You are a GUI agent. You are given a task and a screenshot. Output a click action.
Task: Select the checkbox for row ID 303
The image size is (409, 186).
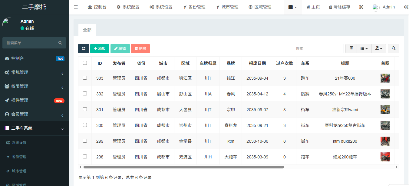(x=85, y=78)
